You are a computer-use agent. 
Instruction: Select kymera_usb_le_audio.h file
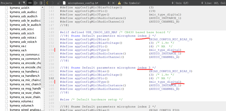(25, 25)
